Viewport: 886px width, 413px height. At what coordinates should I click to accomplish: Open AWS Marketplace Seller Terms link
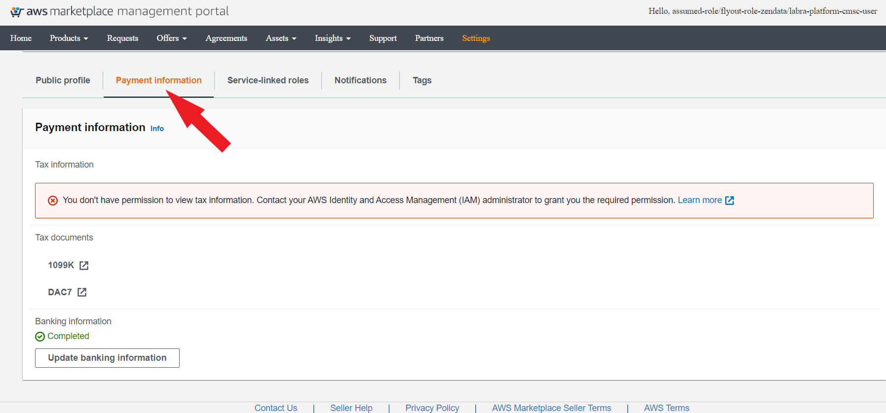pos(551,408)
